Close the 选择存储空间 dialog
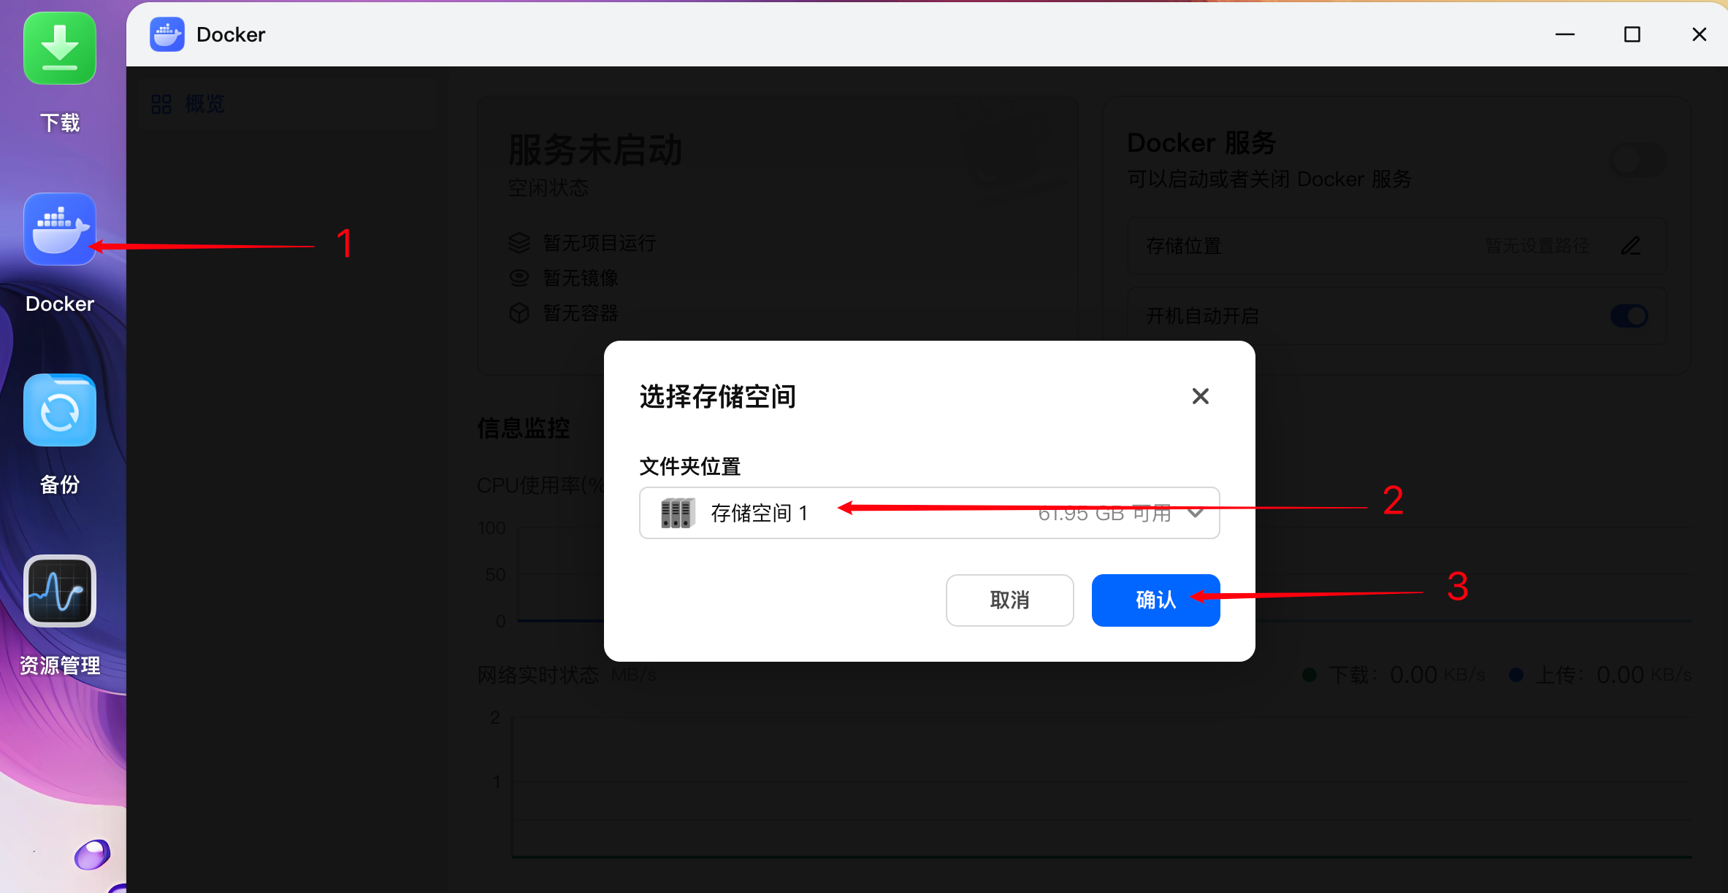 pyautogui.click(x=1200, y=396)
